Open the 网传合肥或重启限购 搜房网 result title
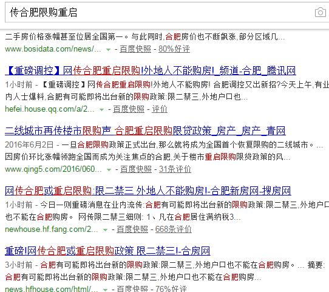Screen dimensions: 329x292 [148, 191]
